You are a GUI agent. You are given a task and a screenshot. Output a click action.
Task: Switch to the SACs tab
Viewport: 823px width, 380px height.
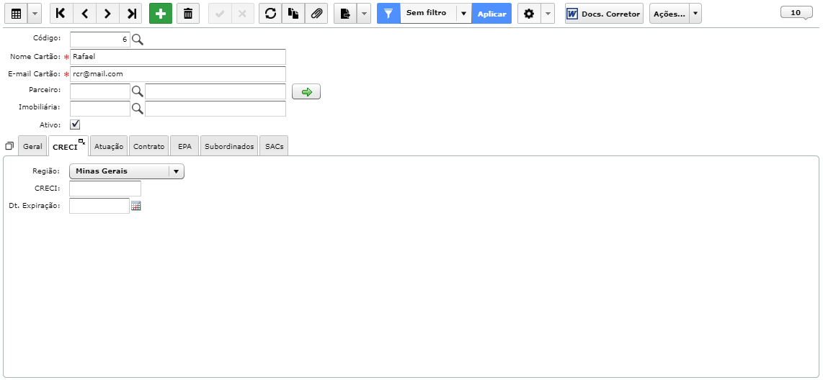coord(274,146)
